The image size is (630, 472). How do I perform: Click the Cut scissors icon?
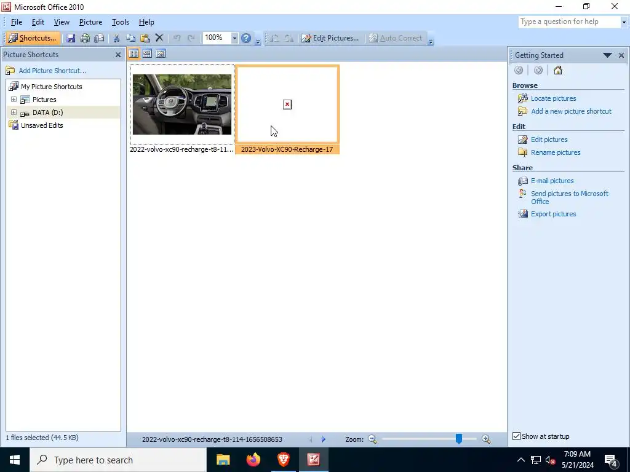[x=116, y=38]
